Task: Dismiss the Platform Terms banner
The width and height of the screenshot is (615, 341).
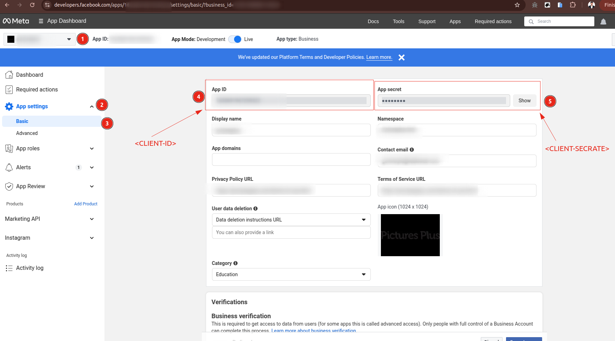Action: coord(402,57)
